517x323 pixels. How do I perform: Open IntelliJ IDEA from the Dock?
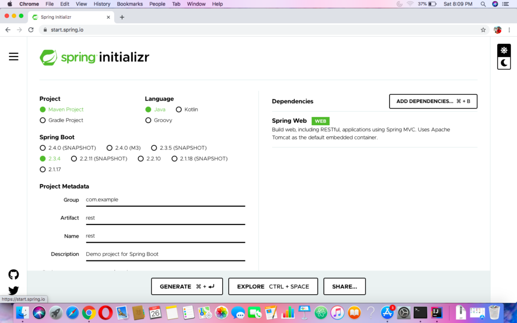click(x=437, y=312)
